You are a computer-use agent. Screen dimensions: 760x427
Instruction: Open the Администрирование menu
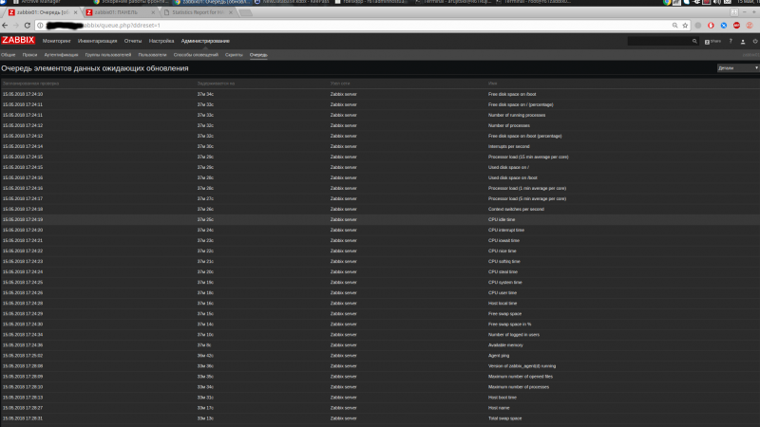[x=205, y=41]
